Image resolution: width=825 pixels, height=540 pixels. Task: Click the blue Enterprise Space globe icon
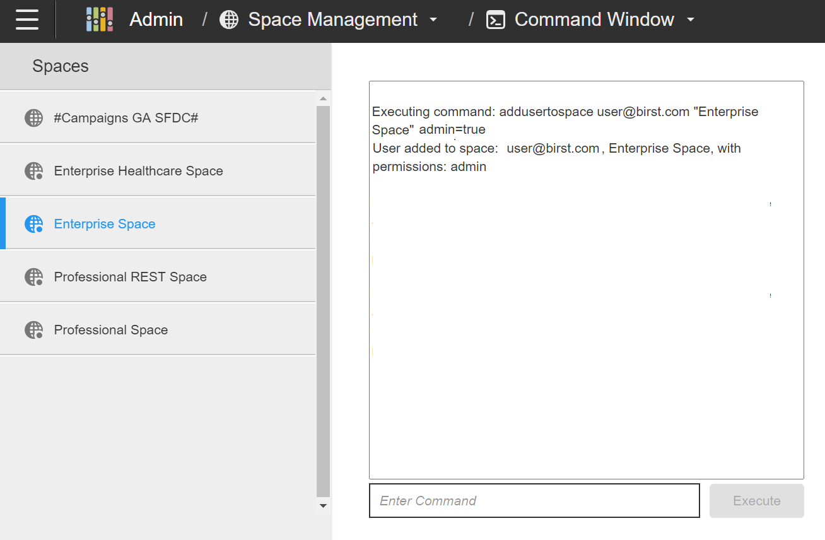[x=33, y=224]
